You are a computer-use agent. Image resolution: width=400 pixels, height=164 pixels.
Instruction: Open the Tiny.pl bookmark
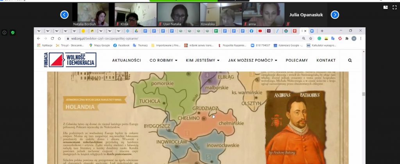click(x=70, y=45)
